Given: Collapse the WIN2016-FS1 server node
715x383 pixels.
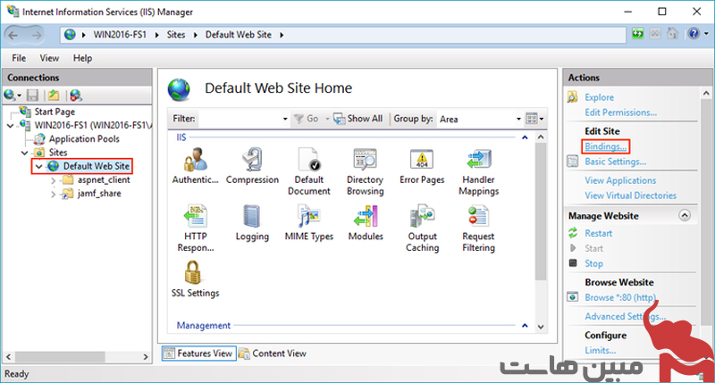Looking at the screenshot, I should tap(11, 125).
